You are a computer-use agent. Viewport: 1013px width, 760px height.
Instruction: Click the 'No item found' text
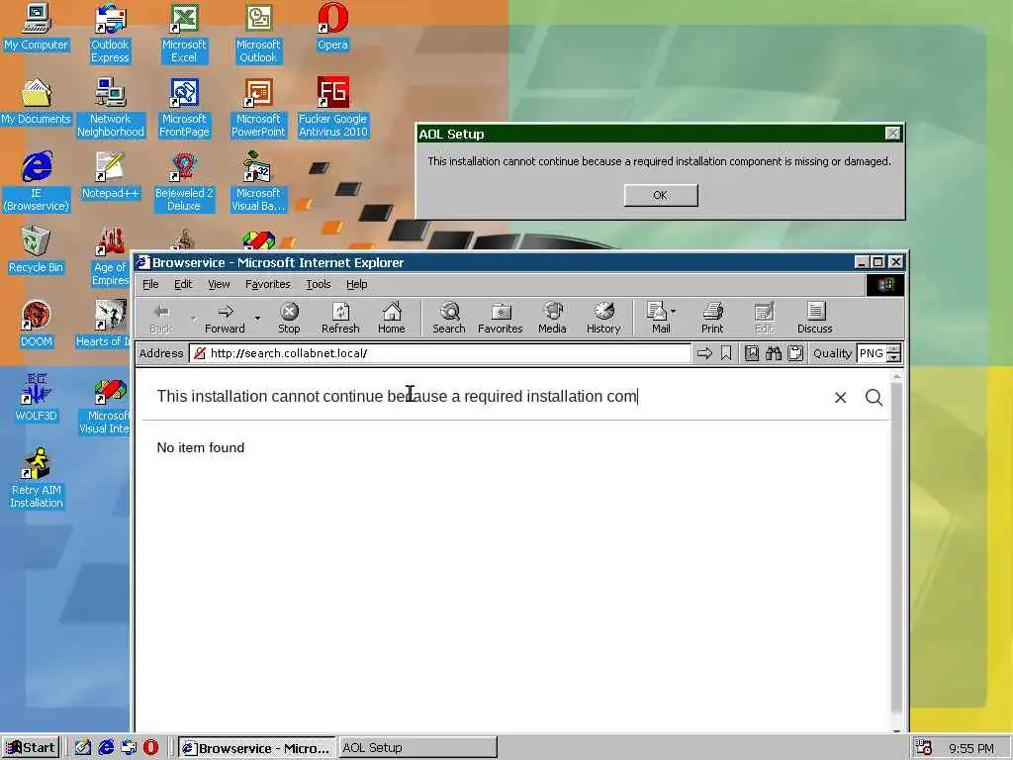click(x=200, y=448)
